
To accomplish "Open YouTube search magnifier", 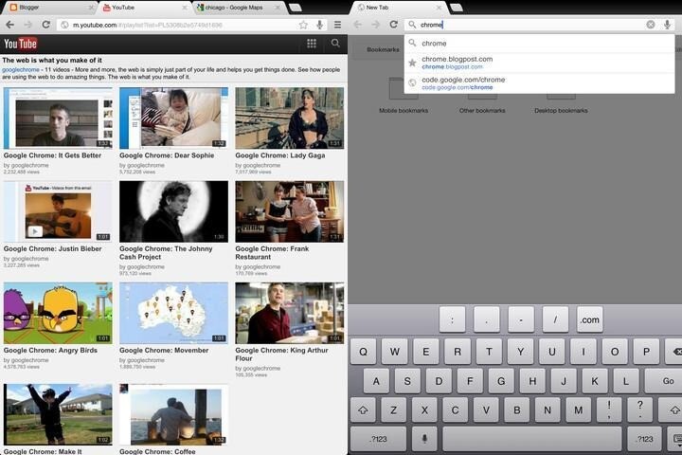I will pyautogui.click(x=335, y=43).
